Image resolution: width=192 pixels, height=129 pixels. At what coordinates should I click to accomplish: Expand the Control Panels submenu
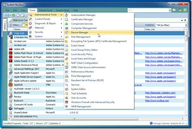click(46, 19)
